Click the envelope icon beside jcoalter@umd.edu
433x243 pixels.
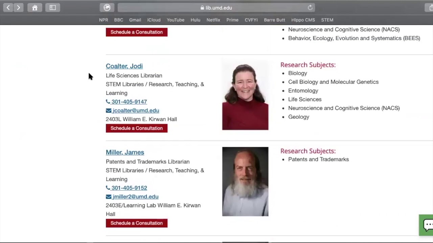point(109,110)
